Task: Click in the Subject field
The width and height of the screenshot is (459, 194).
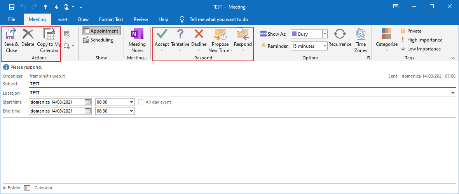Action: click(x=243, y=84)
